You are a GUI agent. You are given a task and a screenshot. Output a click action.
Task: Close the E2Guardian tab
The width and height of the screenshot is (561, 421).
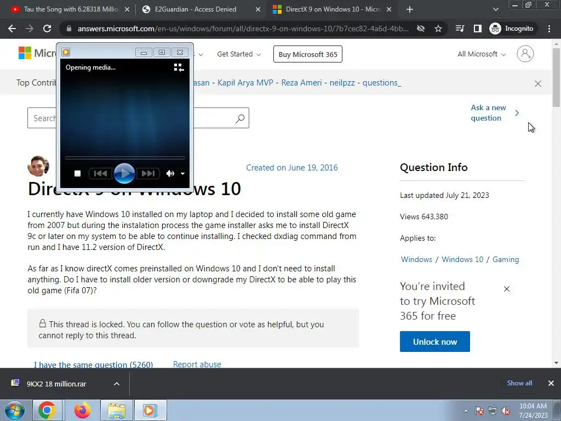tap(258, 10)
